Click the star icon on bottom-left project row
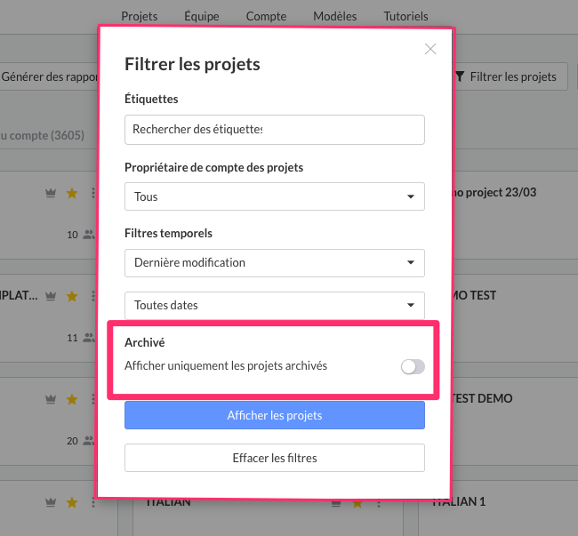This screenshot has width=578, height=536. [x=72, y=502]
